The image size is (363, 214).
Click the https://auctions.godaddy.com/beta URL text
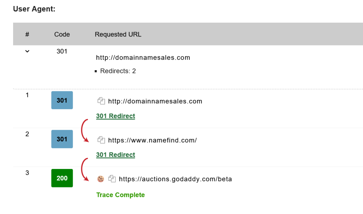175,179
